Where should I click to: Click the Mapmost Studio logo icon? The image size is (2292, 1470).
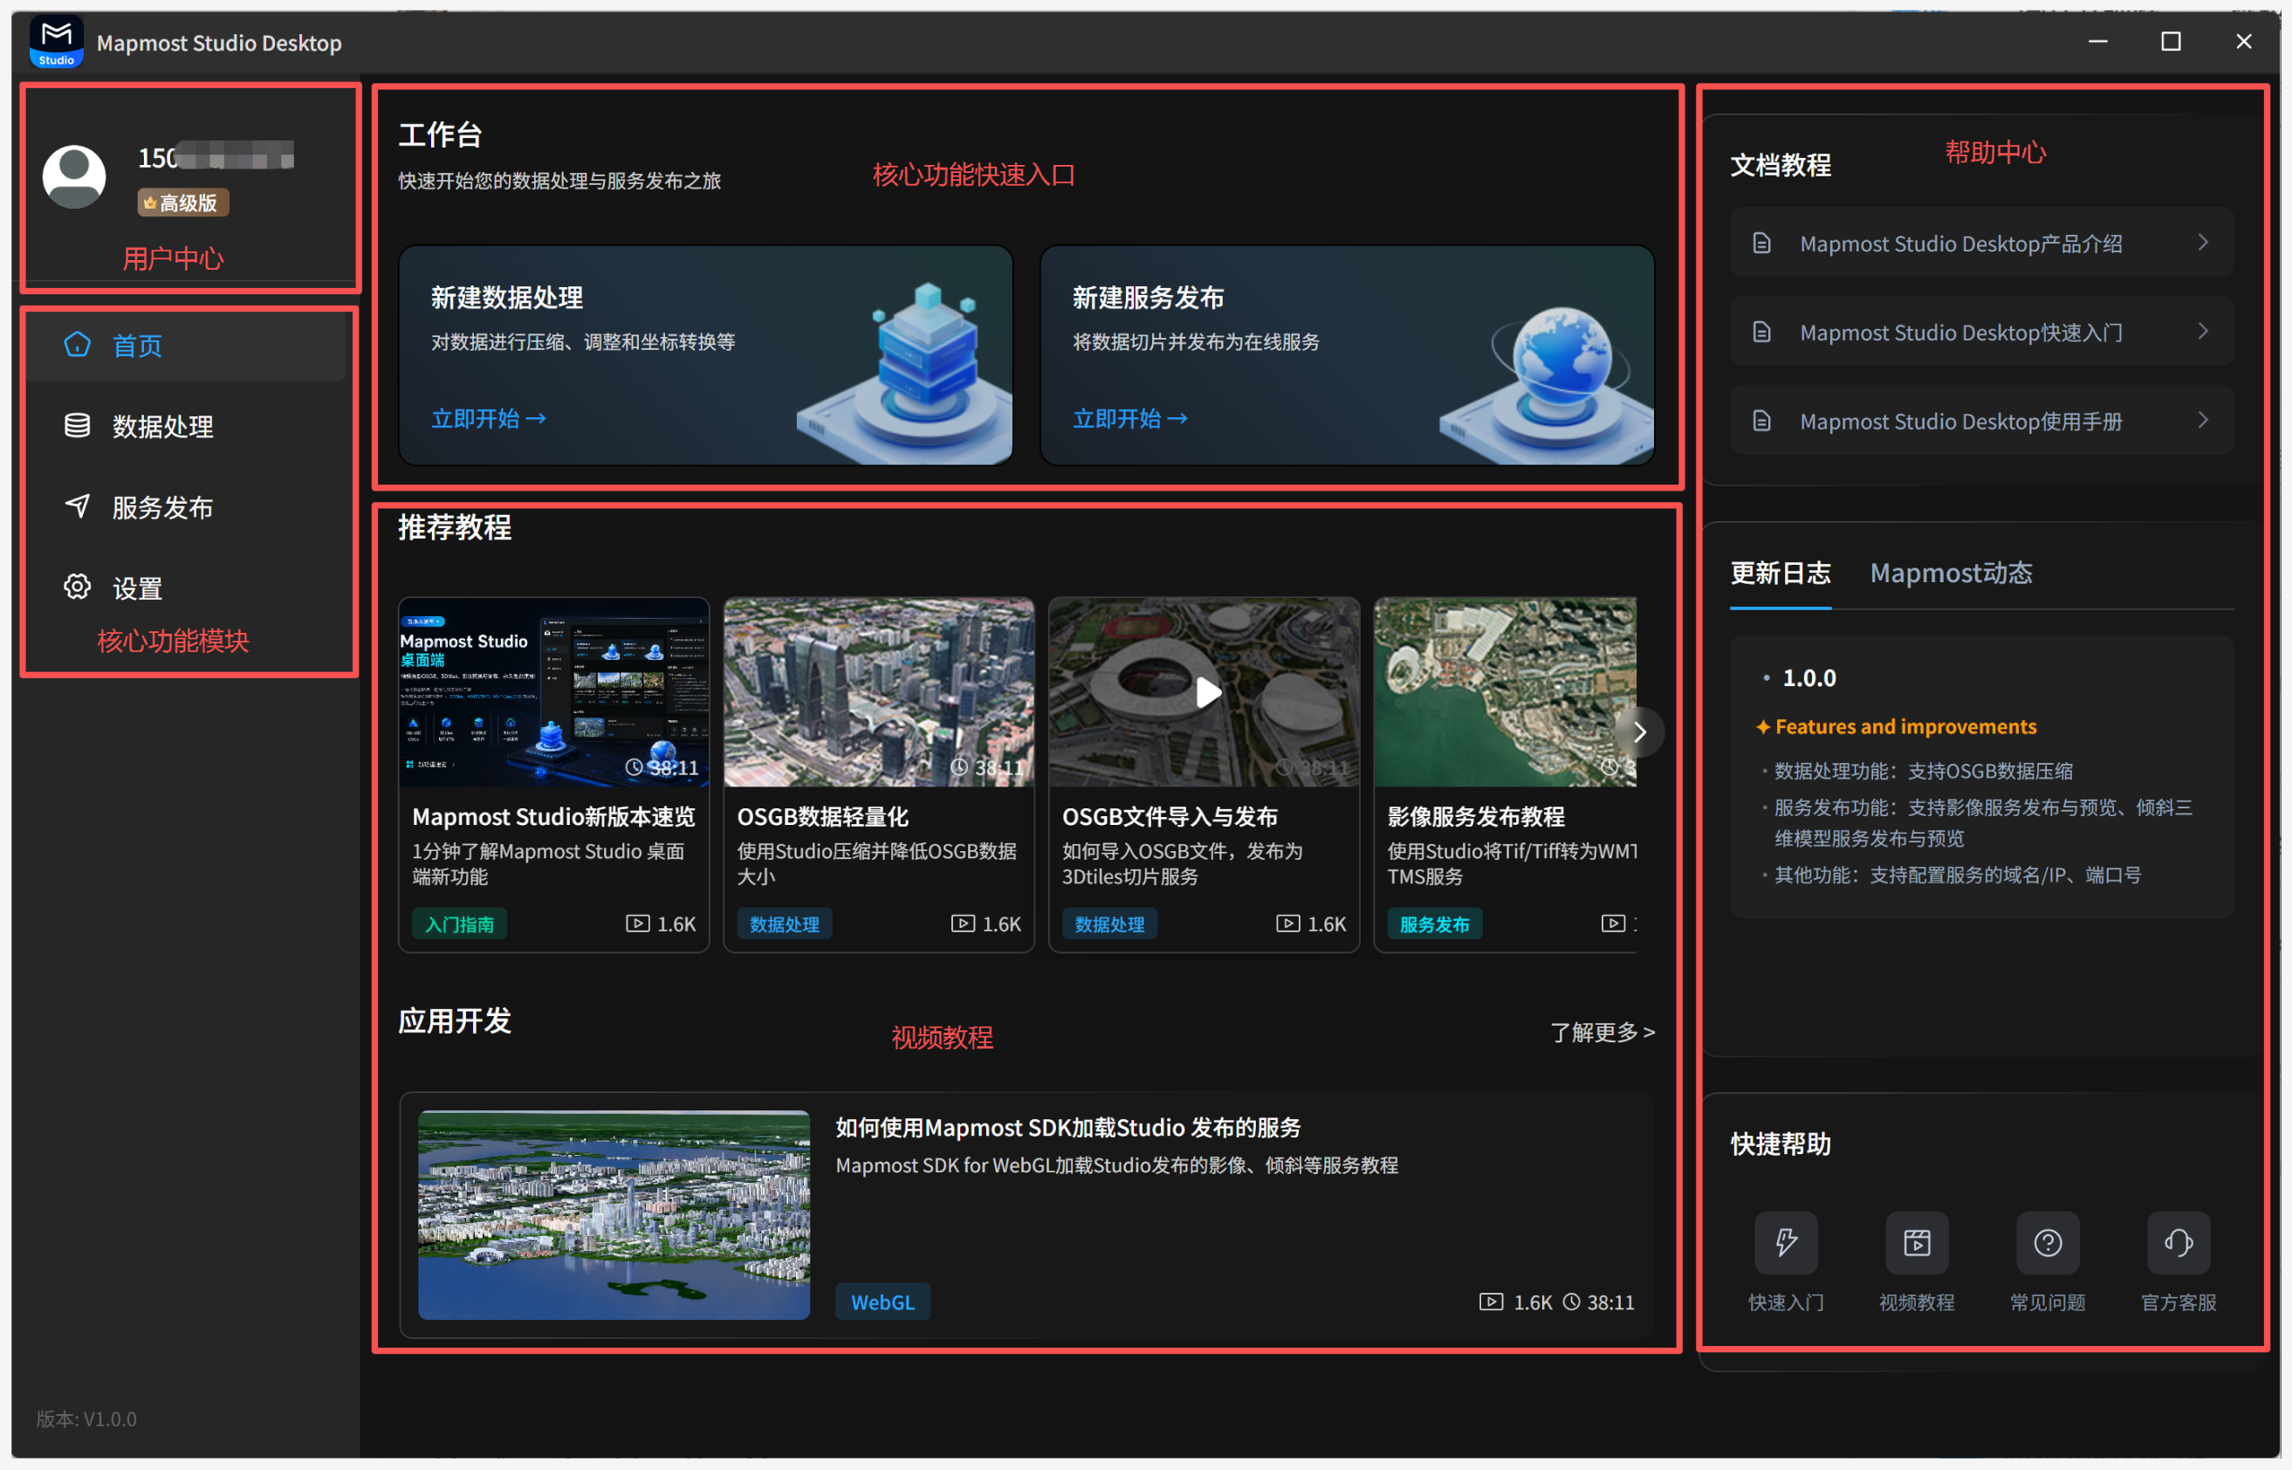click(x=57, y=43)
